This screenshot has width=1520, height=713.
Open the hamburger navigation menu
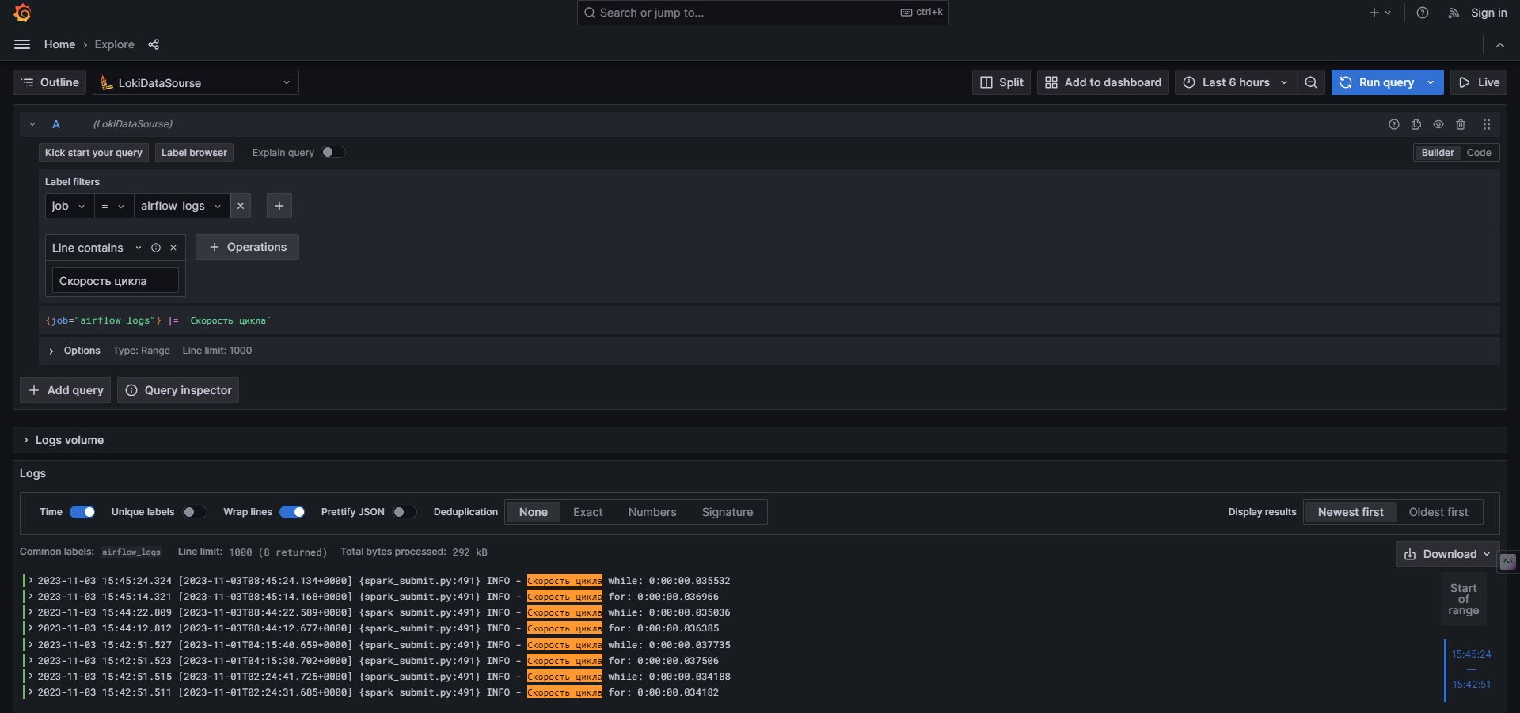point(22,44)
